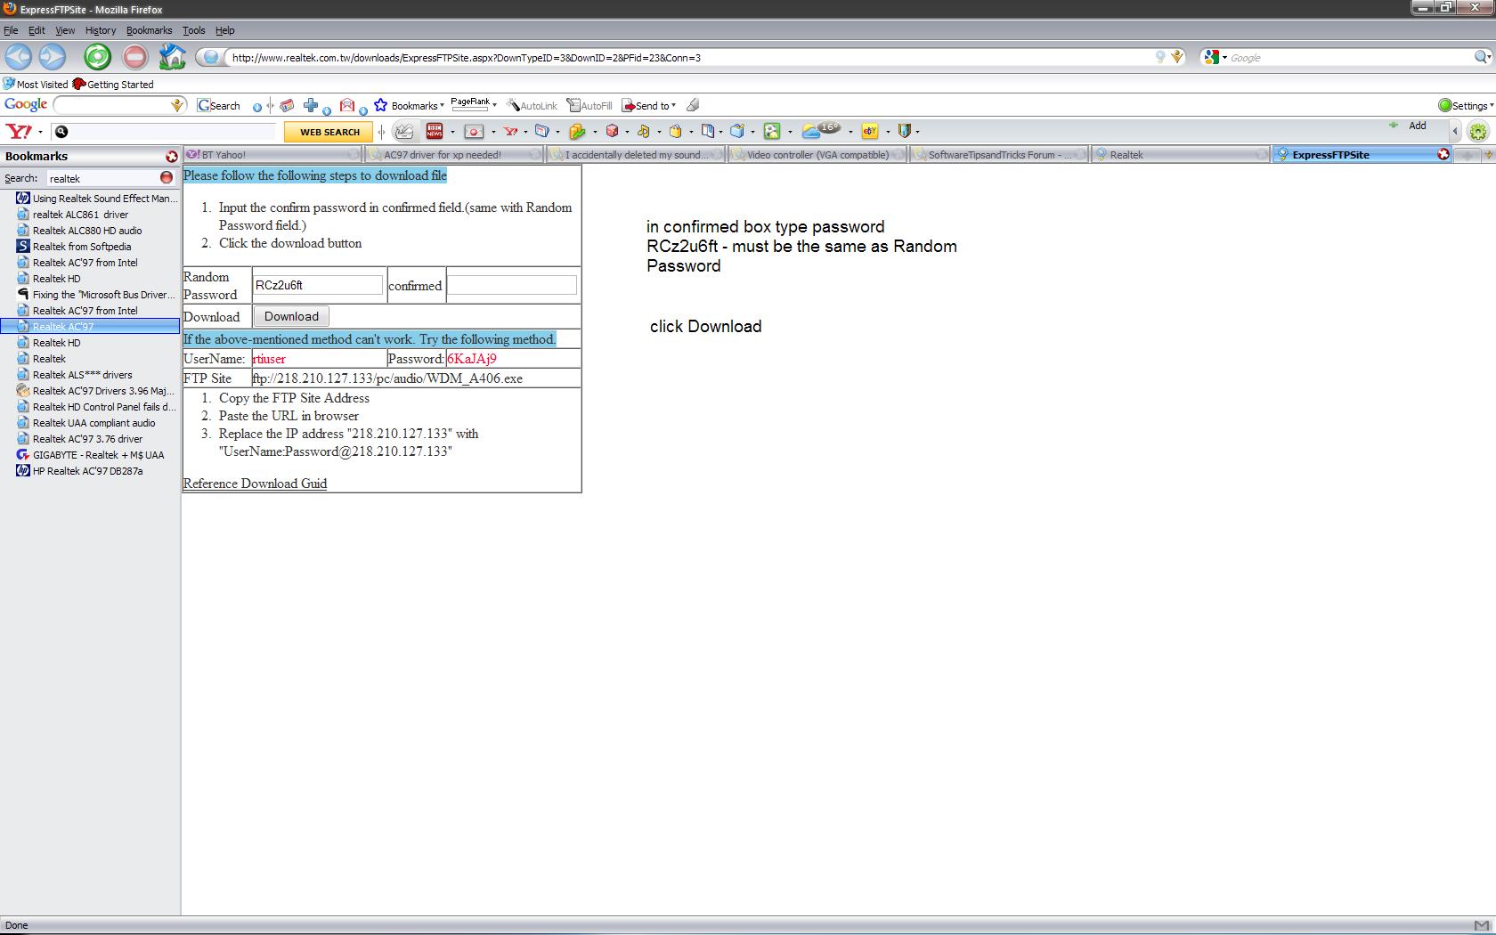Open the Bookmarks menu
Viewport: 1496px width, 935px height.
coord(149,30)
